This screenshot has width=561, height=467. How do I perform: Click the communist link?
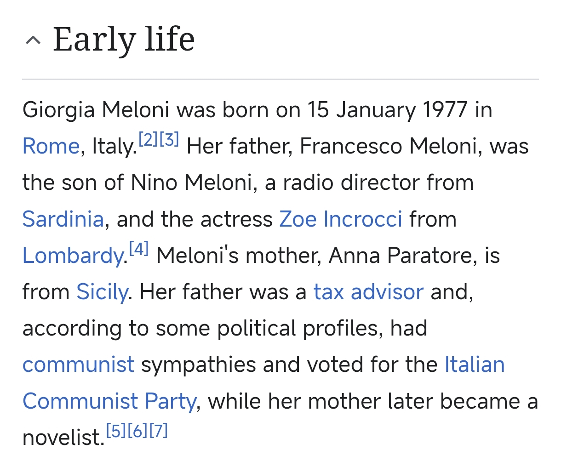tap(79, 365)
